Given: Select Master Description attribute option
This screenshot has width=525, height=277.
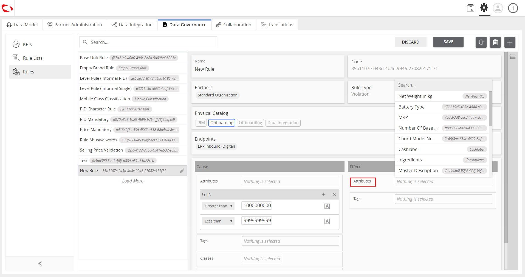Looking at the screenshot, I should [442, 170].
